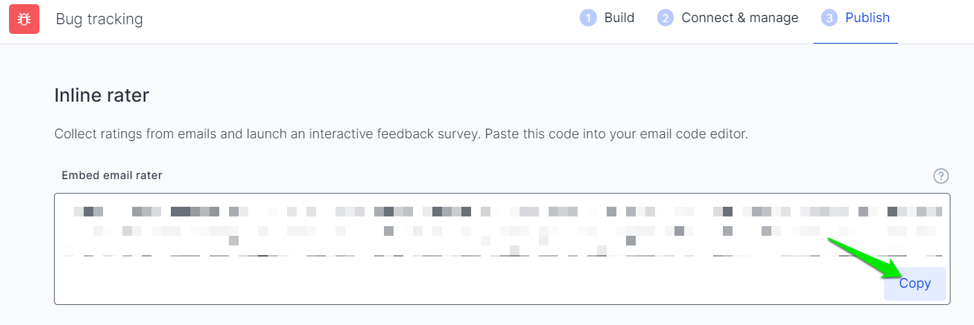Select the Publish step label
The height and width of the screenshot is (325, 974).
(867, 18)
